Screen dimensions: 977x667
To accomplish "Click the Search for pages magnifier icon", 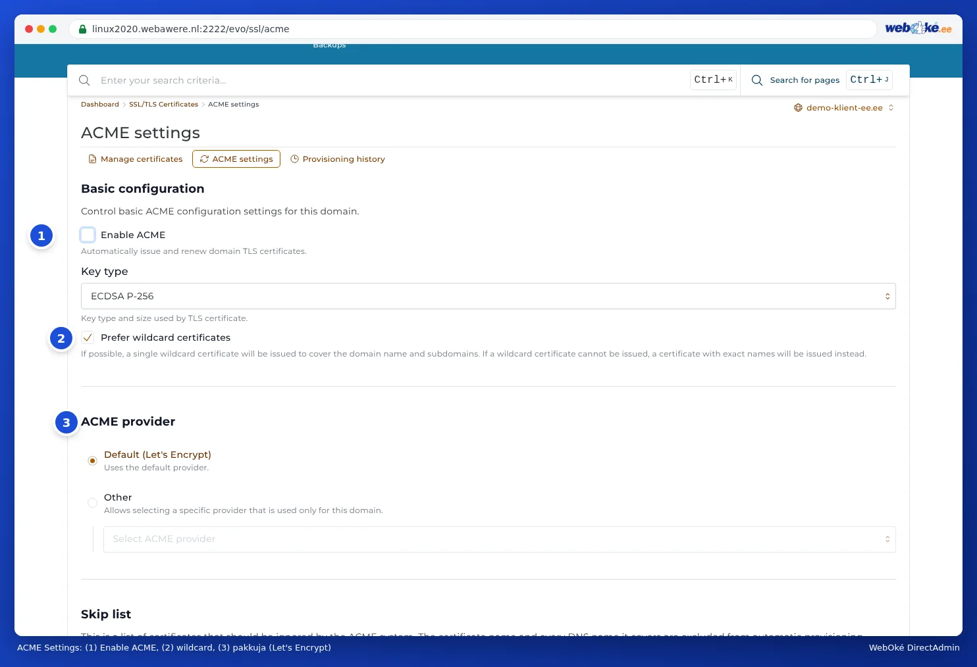I will click(x=757, y=80).
